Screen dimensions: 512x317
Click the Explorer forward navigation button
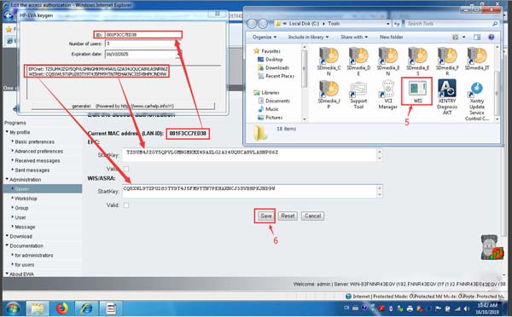pos(263,24)
